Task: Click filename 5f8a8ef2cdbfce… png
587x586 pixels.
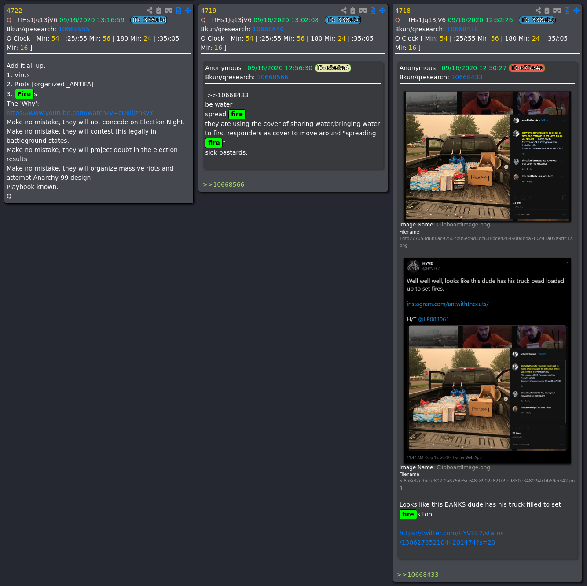Action: click(487, 484)
